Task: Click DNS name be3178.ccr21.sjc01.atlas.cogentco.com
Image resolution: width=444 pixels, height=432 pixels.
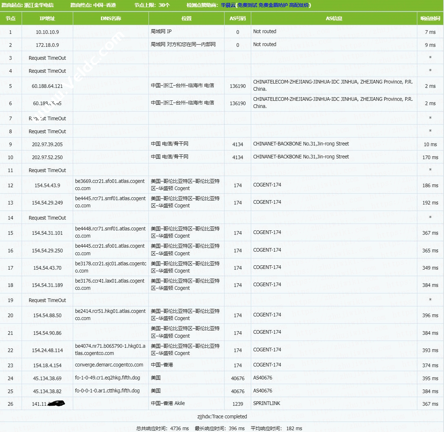Action: click(111, 267)
